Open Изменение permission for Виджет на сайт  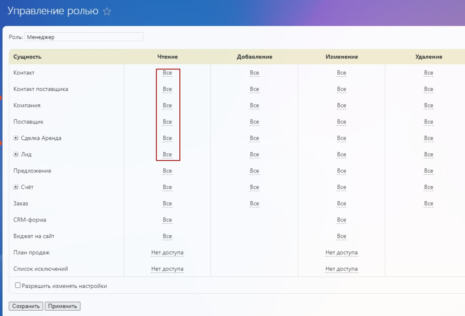[x=341, y=236]
